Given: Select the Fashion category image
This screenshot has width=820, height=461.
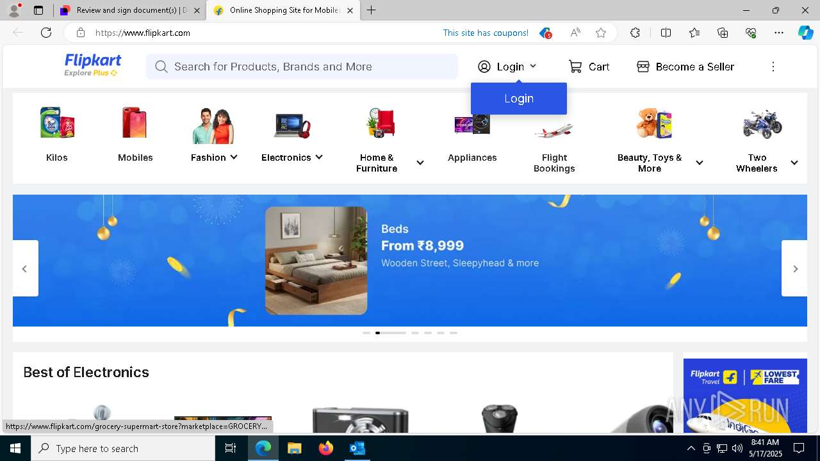Looking at the screenshot, I should point(213,125).
